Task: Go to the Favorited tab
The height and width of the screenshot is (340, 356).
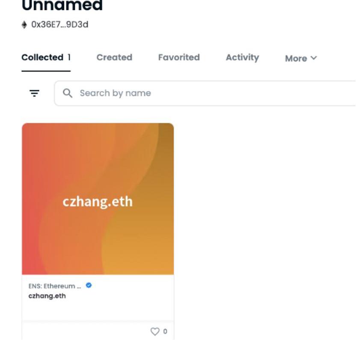Action: pyautogui.click(x=179, y=57)
